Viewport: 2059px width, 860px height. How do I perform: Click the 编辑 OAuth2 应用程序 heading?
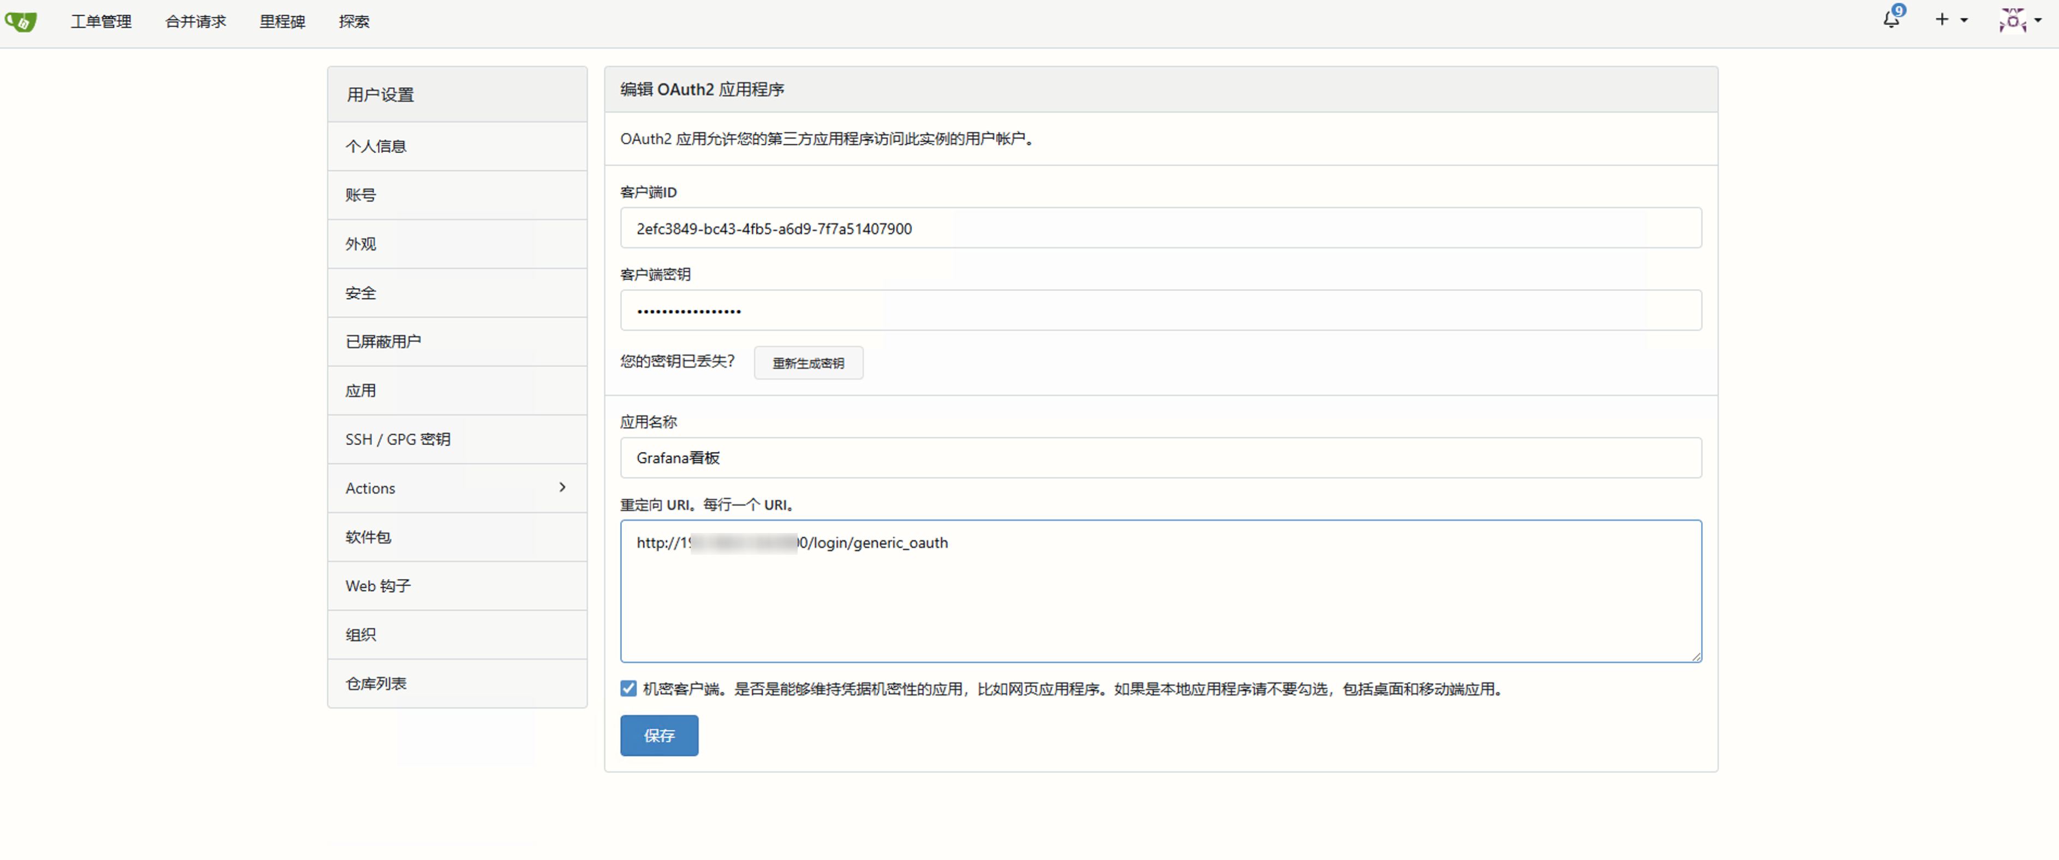702,89
